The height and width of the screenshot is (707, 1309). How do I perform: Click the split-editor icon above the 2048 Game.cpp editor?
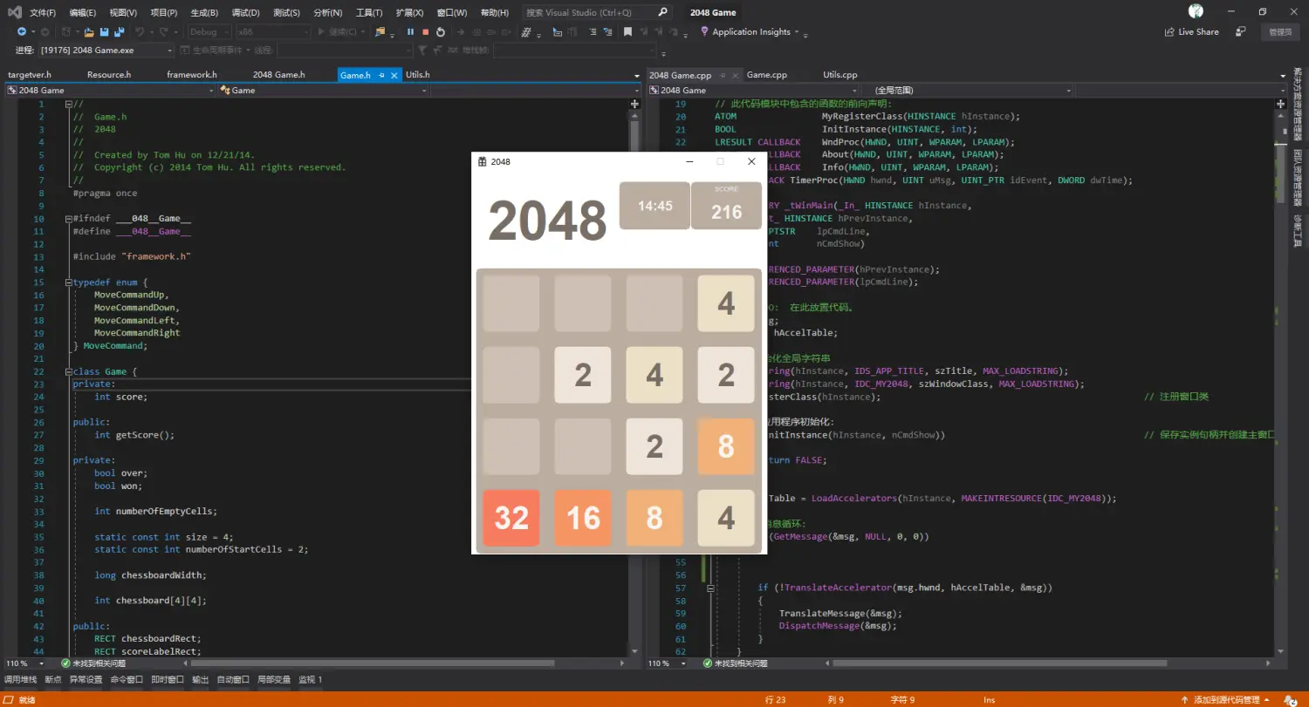[x=1281, y=104]
